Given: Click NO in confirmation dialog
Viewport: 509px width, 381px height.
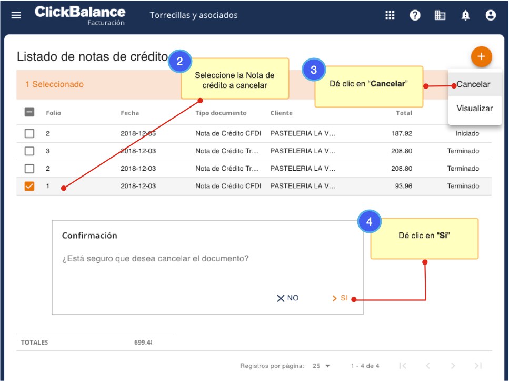Looking at the screenshot, I should click(x=288, y=298).
